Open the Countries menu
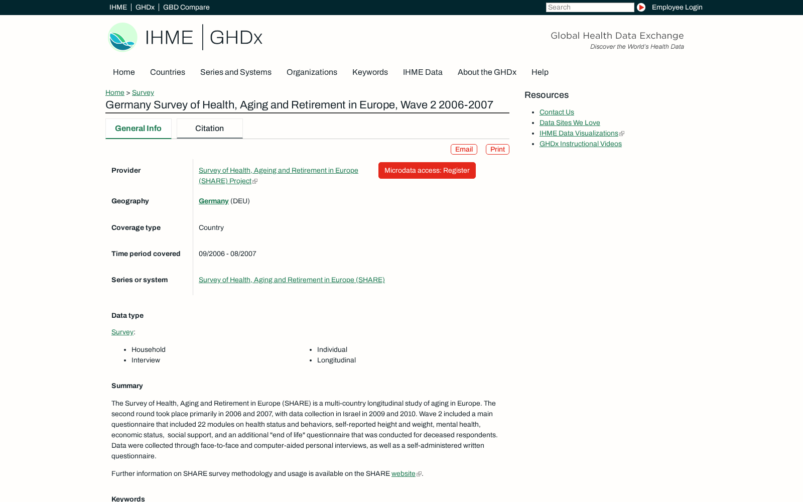803x502 pixels. (168, 72)
